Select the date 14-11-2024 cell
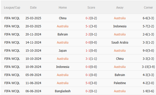 pyautogui.click(x=33, y=43)
